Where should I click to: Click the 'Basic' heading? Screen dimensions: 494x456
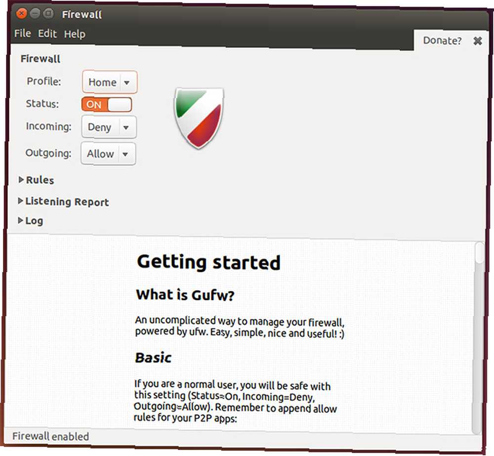(x=153, y=358)
